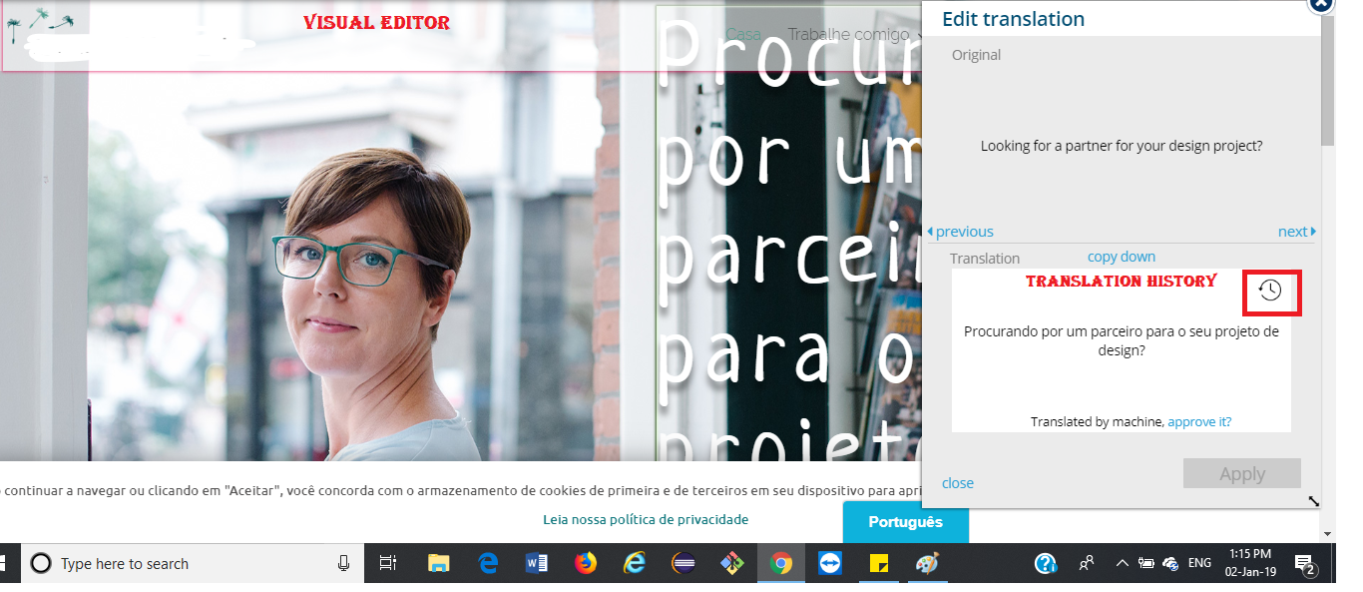Open Task View in the taskbar
Viewport: 1363px width, 592px height.
388,564
